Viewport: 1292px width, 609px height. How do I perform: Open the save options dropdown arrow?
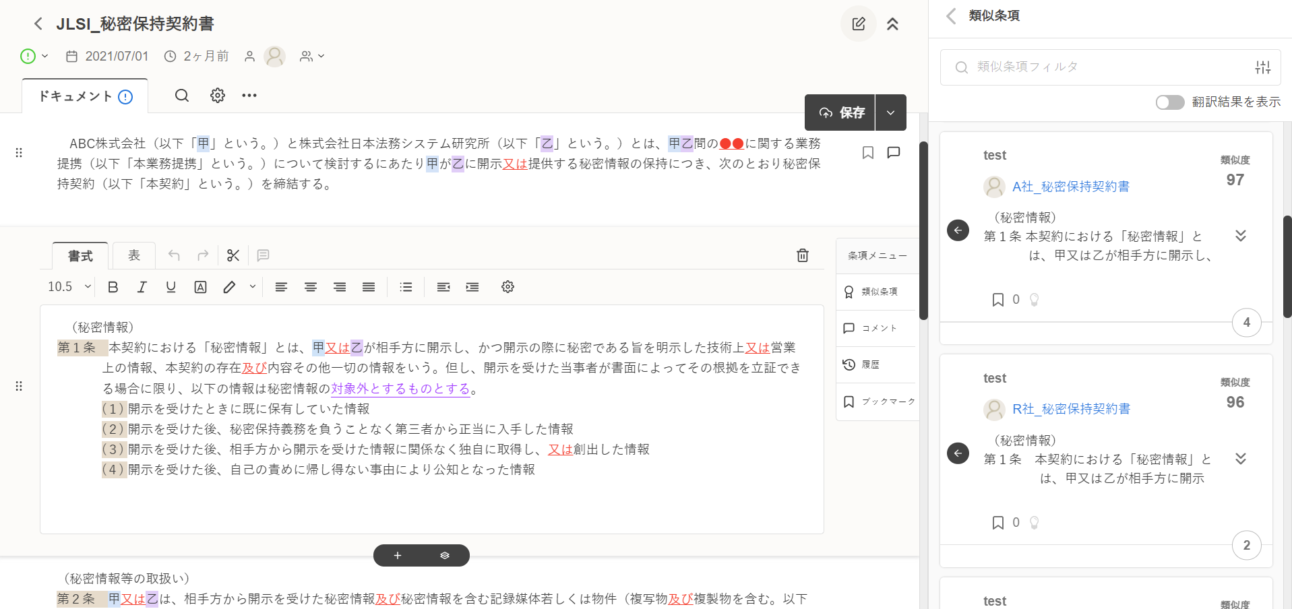tap(890, 113)
